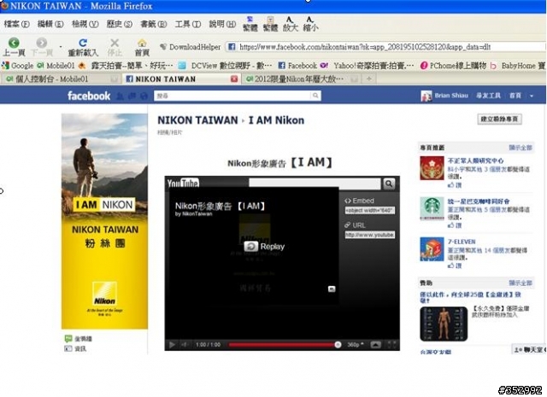Open the 檢視 (V) menu
547x397 pixels.
tap(85, 24)
